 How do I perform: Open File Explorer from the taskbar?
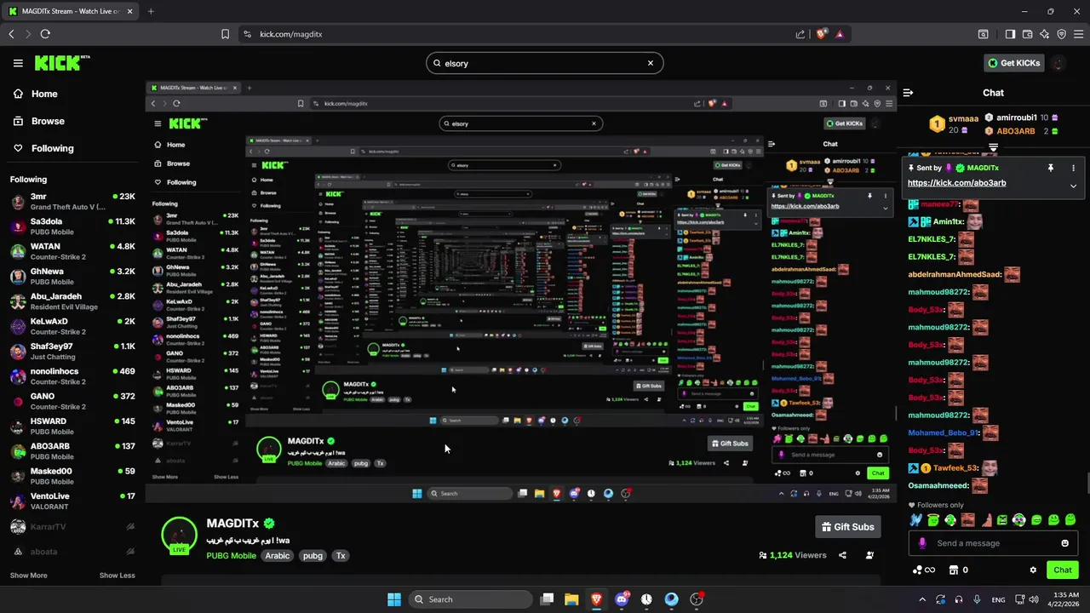tap(571, 599)
